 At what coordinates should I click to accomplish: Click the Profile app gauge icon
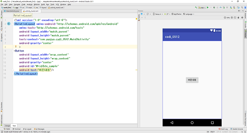[x=221, y=8]
